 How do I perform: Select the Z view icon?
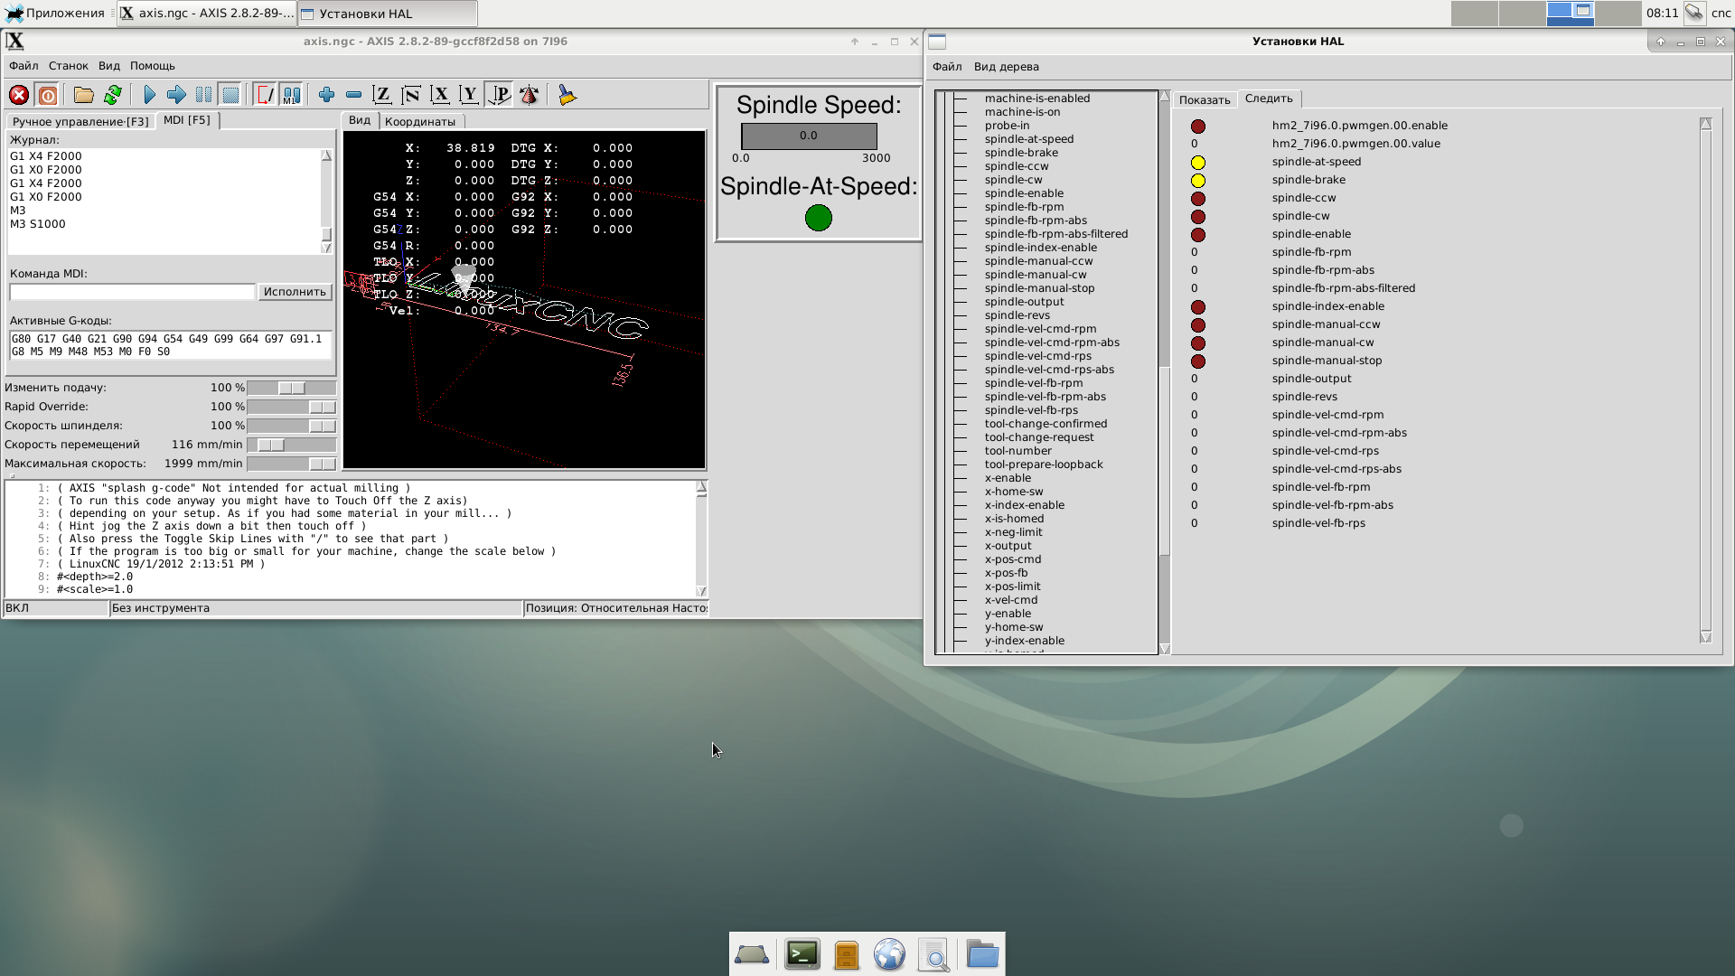(382, 95)
